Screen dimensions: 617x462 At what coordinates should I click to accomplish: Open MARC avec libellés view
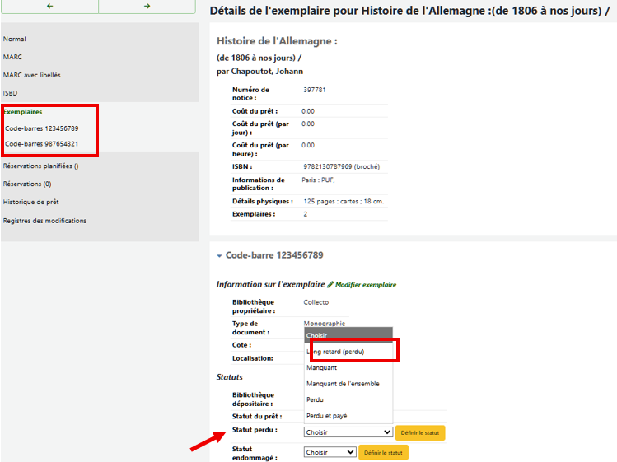(x=32, y=75)
